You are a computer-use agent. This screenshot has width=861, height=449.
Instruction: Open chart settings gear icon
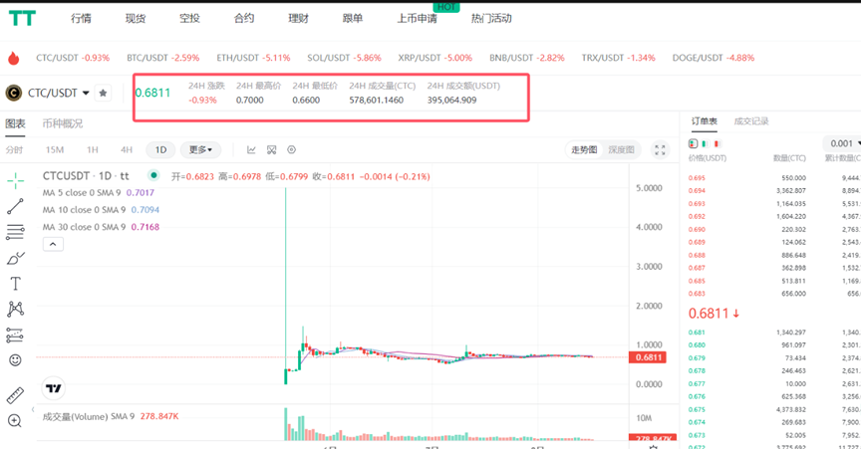[292, 150]
